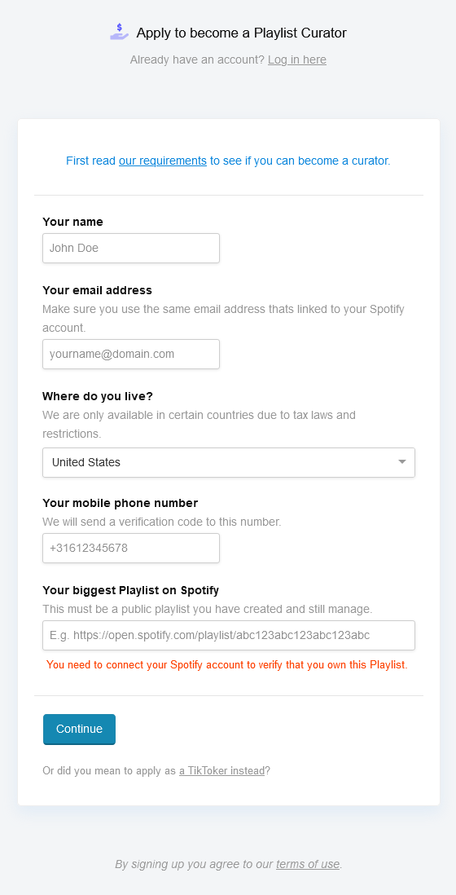Click the 'Your email address' label
This screenshot has width=456, height=895.
pyautogui.click(x=98, y=290)
